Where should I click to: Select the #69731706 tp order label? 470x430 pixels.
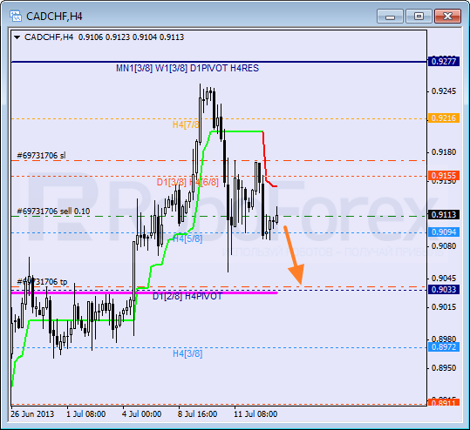[42, 281]
